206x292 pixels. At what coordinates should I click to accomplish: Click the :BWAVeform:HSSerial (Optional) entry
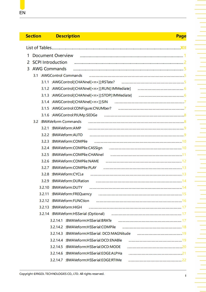(x=78, y=214)
